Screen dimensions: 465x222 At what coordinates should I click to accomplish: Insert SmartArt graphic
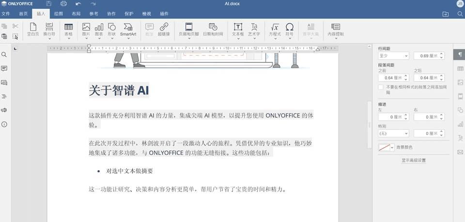pos(128,30)
